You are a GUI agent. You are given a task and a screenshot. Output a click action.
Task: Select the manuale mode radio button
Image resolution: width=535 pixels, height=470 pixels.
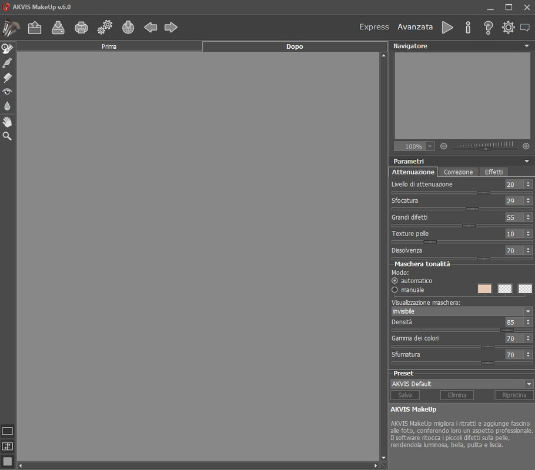pyautogui.click(x=394, y=290)
